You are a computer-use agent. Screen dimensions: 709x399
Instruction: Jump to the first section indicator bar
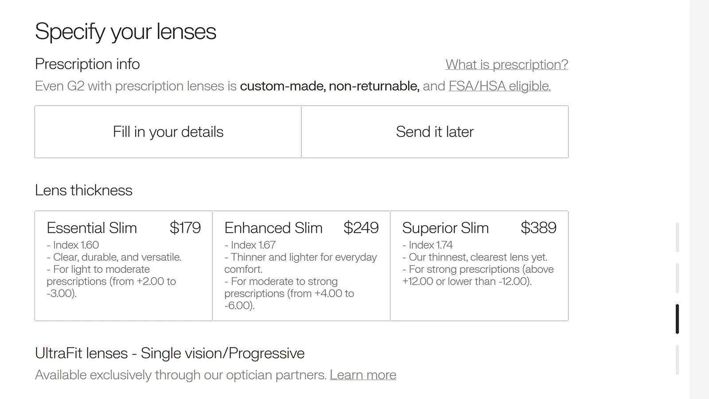click(677, 237)
